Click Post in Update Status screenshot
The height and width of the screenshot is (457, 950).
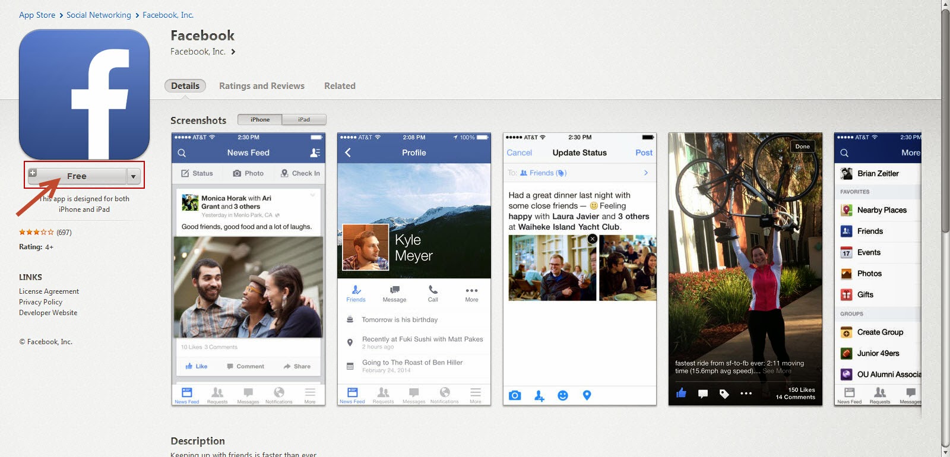click(x=644, y=153)
